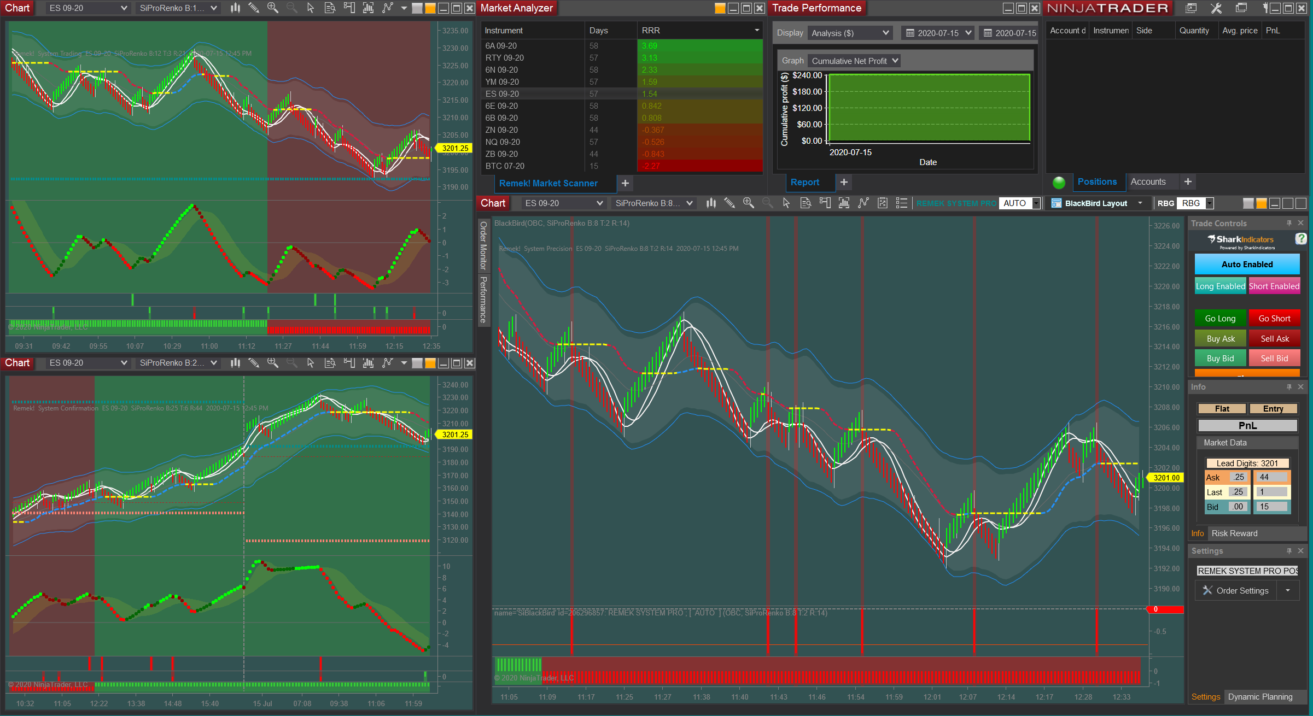Select pencil drawing tool in main chart toolbar
The height and width of the screenshot is (716, 1313).
coord(730,203)
